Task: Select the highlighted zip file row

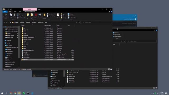Action: point(48,60)
